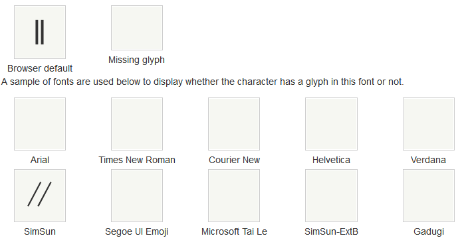Click the Browser default label
Viewport: 462px width, 244px height.
point(40,68)
